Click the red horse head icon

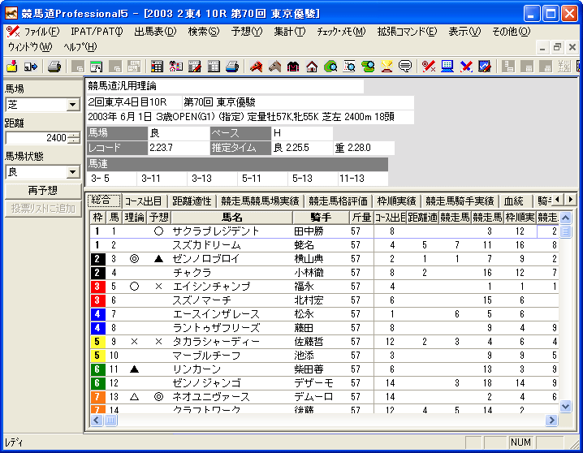tap(256, 67)
